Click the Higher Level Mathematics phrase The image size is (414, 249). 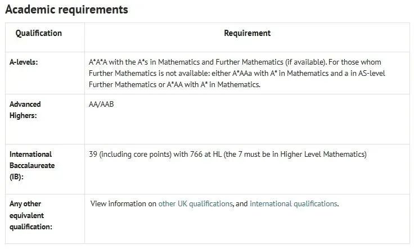(322, 154)
